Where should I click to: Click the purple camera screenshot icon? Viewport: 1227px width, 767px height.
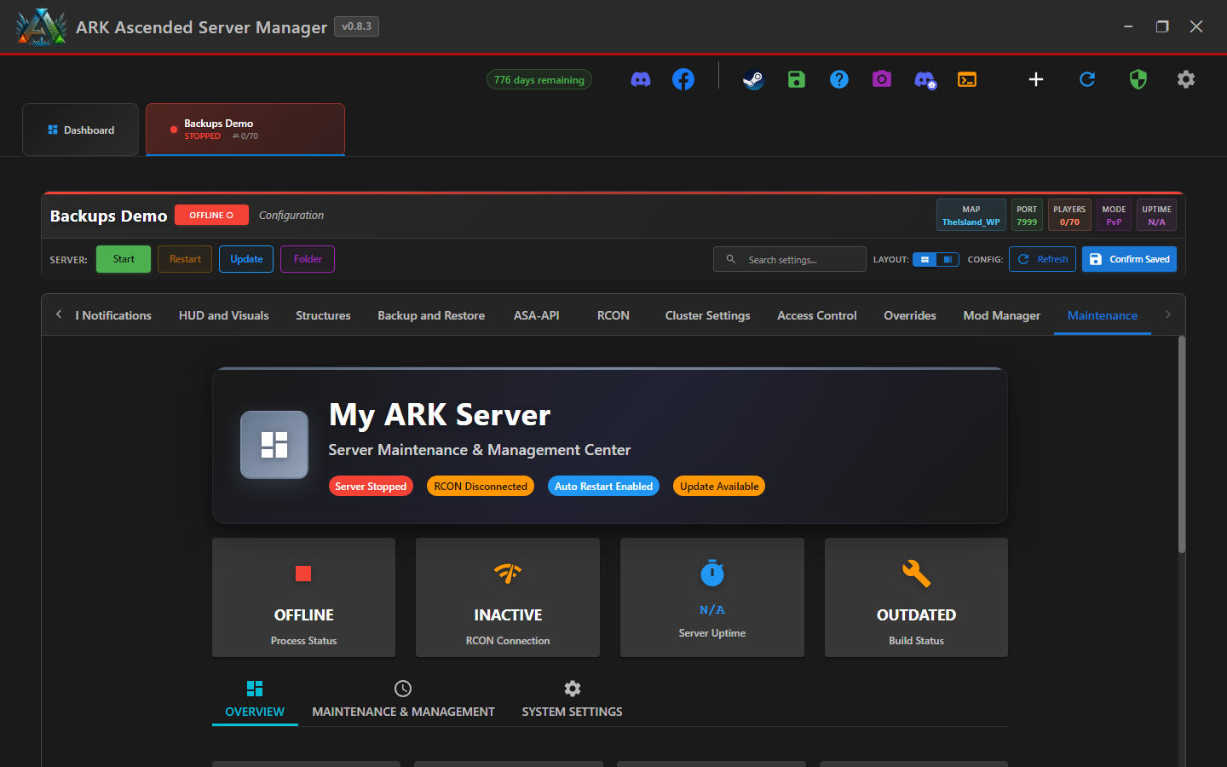click(882, 79)
